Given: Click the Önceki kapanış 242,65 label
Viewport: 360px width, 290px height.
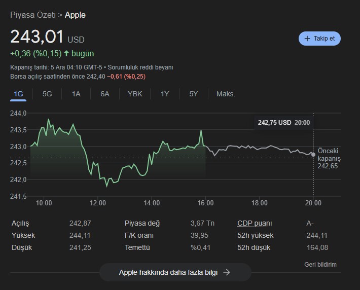Looking at the screenshot, I should click(329, 158).
